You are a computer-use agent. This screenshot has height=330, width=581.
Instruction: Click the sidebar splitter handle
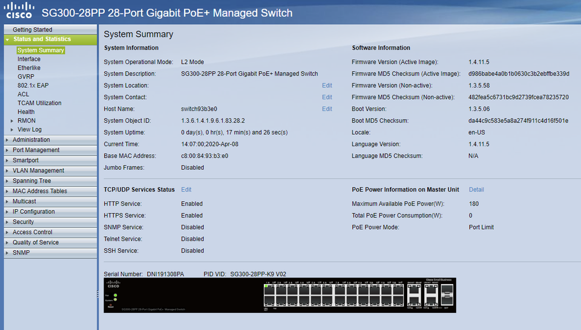point(97,294)
